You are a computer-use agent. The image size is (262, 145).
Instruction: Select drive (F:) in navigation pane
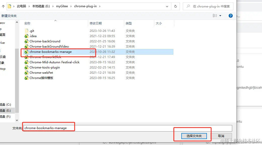coord(5,117)
